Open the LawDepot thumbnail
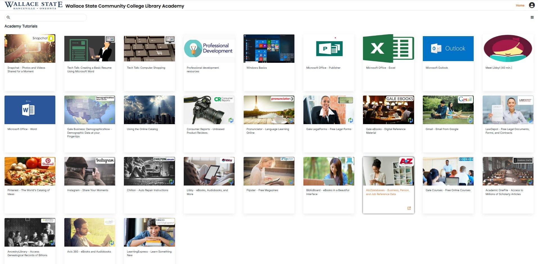 click(508, 110)
